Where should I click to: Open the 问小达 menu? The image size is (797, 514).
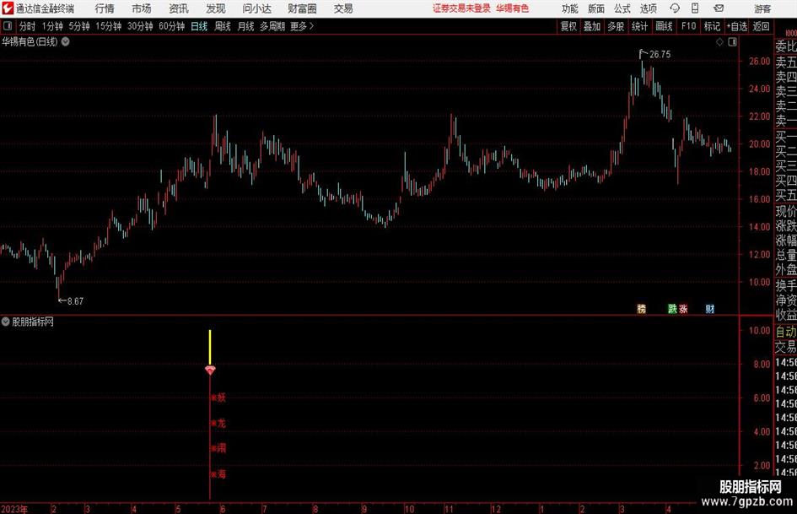tap(256, 8)
